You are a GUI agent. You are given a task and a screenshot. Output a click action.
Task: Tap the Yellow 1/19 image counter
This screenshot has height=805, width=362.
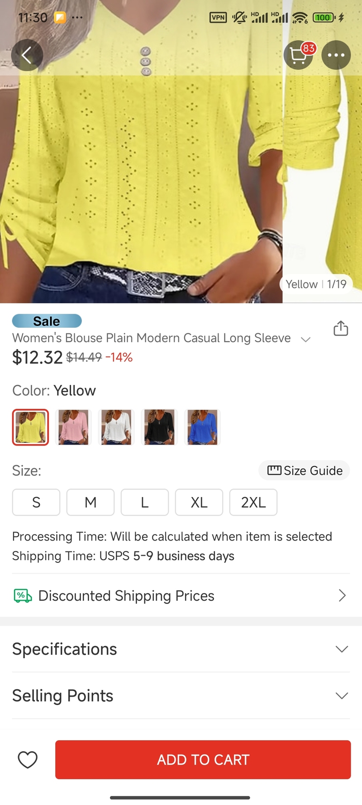[x=316, y=284]
